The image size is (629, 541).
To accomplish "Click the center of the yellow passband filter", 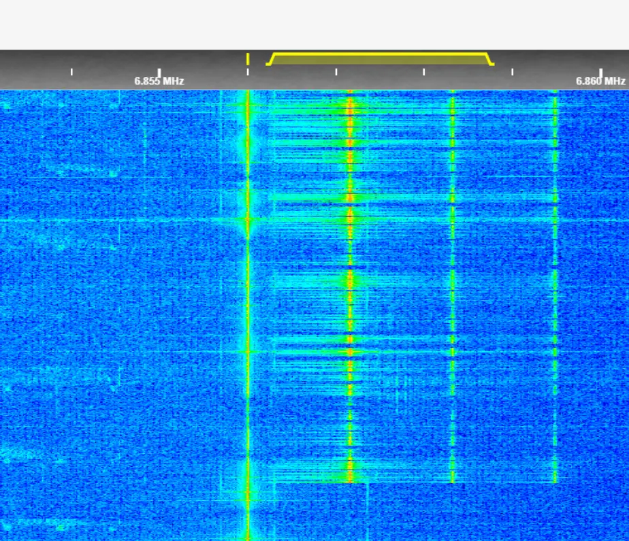I will coord(380,59).
